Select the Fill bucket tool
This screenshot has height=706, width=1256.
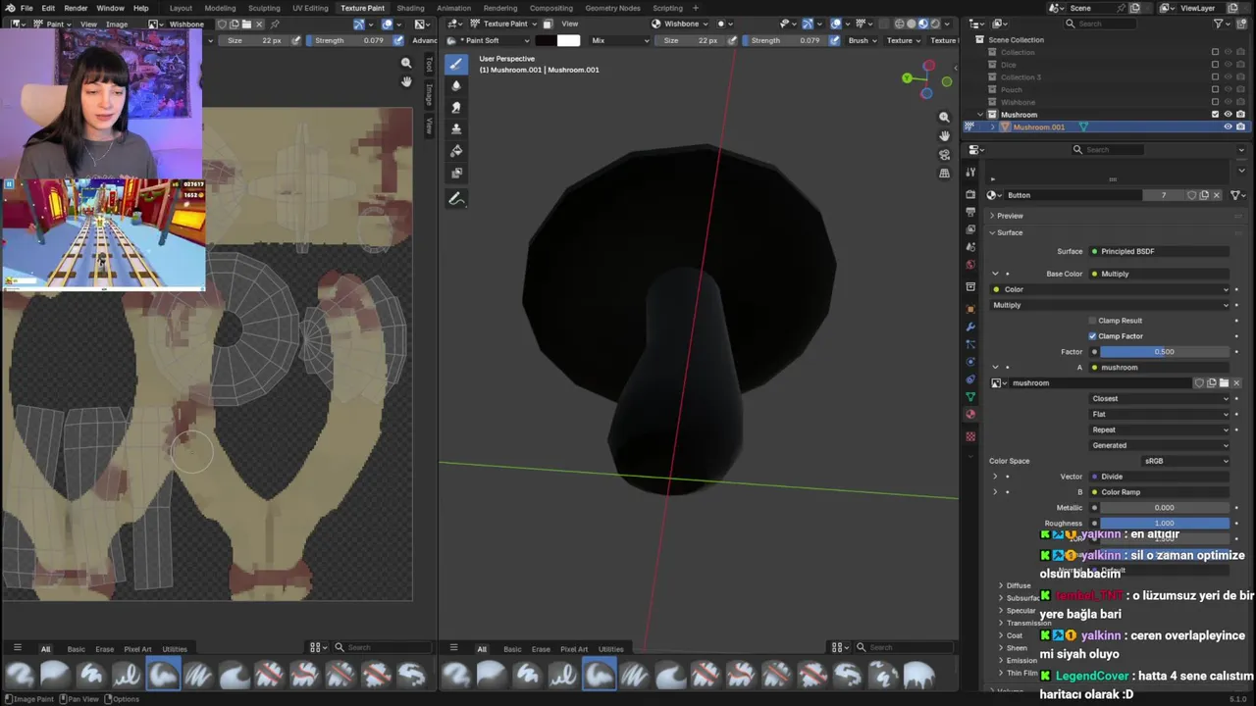click(x=456, y=151)
